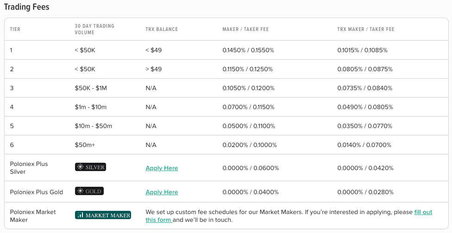452x233 pixels.
Task: Click fee value 0.0700% / 0.1150%
Action: click(x=249, y=107)
